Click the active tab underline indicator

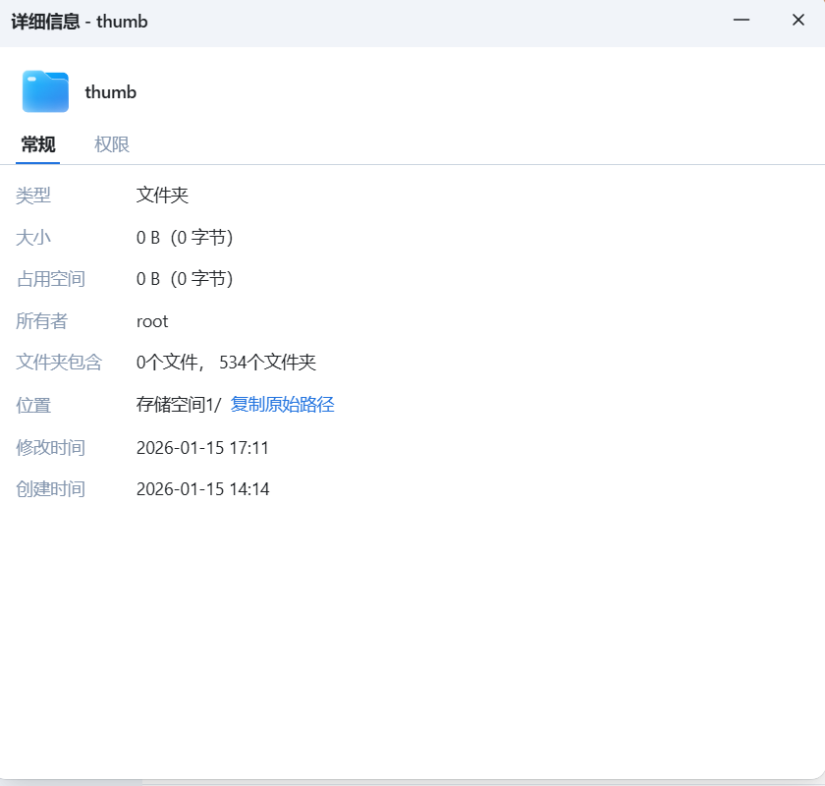tap(37, 163)
